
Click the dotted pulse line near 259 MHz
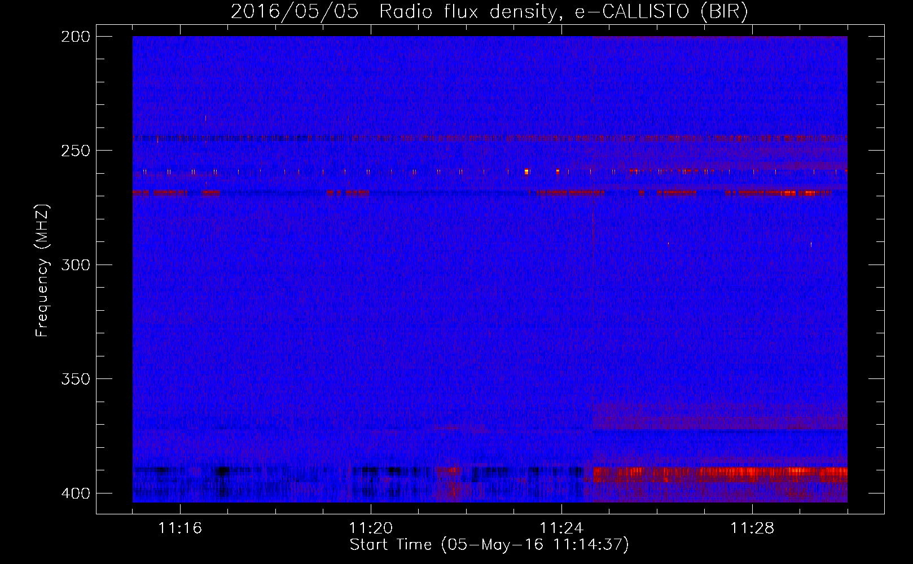(x=490, y=171)
